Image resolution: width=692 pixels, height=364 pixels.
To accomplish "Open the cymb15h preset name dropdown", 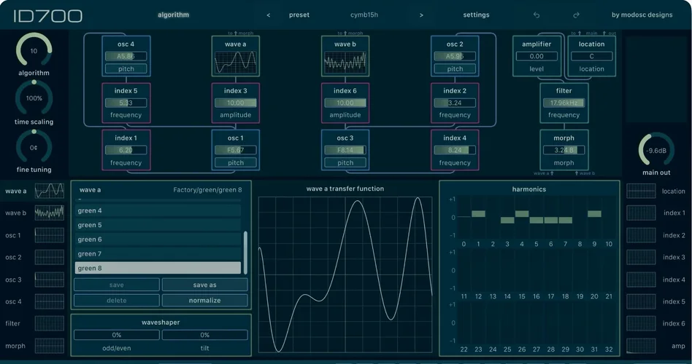I will (364, 15).
